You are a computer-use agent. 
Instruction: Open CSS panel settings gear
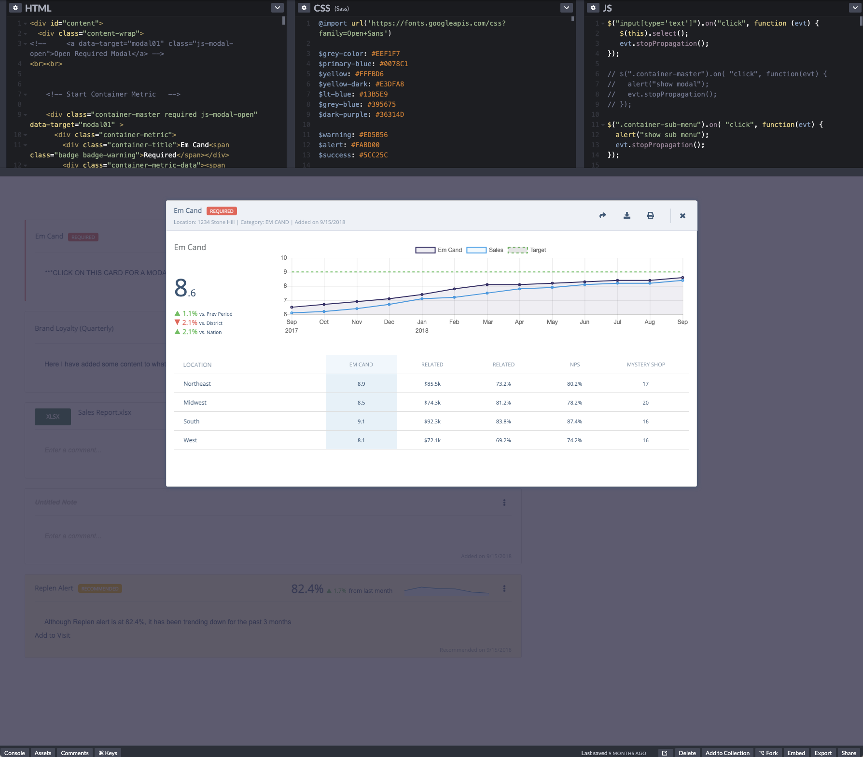[304, 8]
